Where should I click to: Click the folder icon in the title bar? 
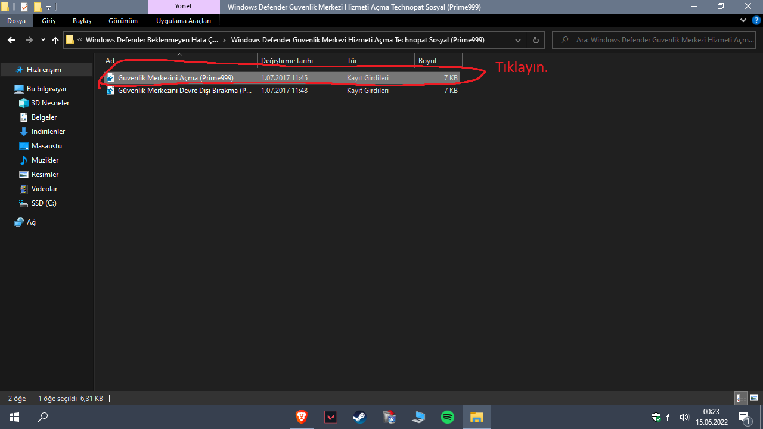click(x=4, y=7)
